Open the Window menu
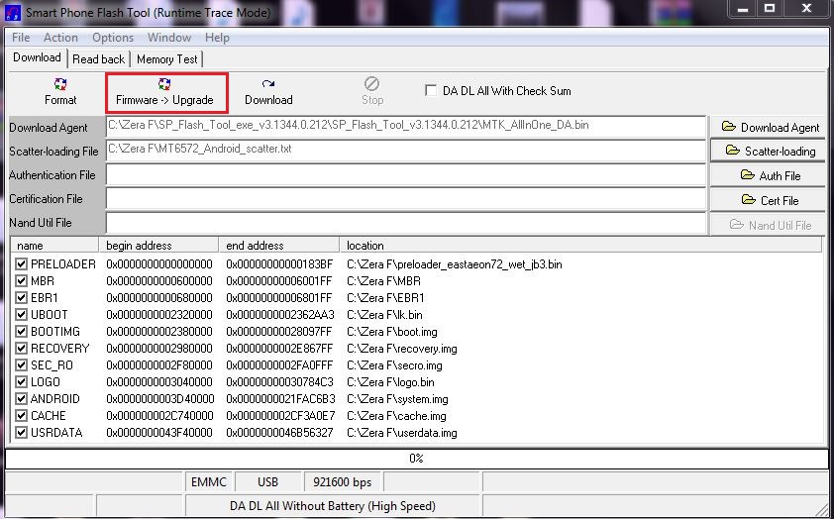 coord(169,38)
